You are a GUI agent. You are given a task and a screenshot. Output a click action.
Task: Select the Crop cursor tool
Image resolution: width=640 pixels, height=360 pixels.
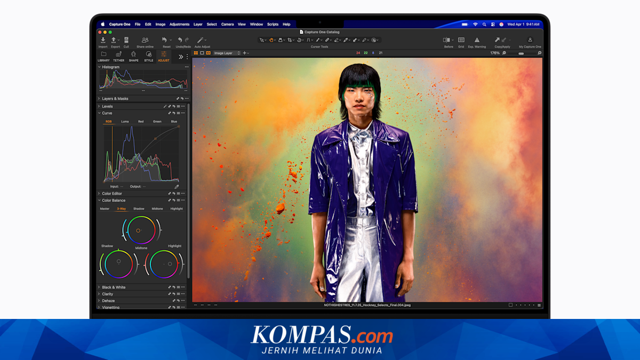coord(289,40)
